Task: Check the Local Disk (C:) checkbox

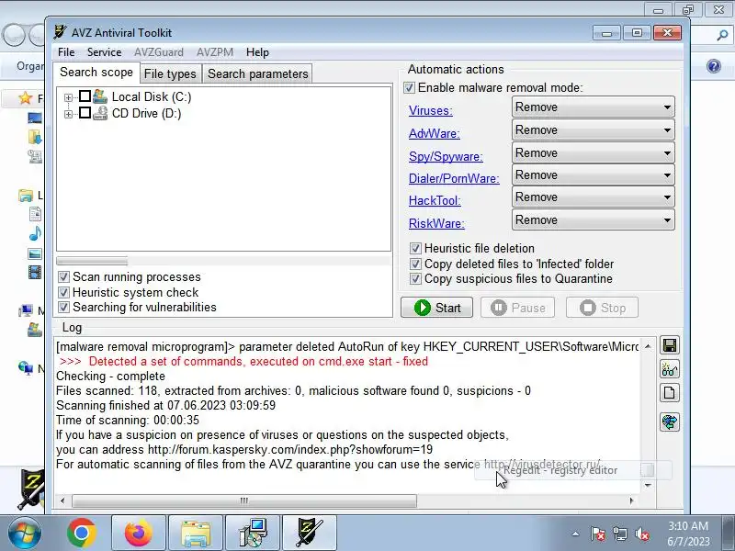Action: pyautogui.click(x=85, y=96)
